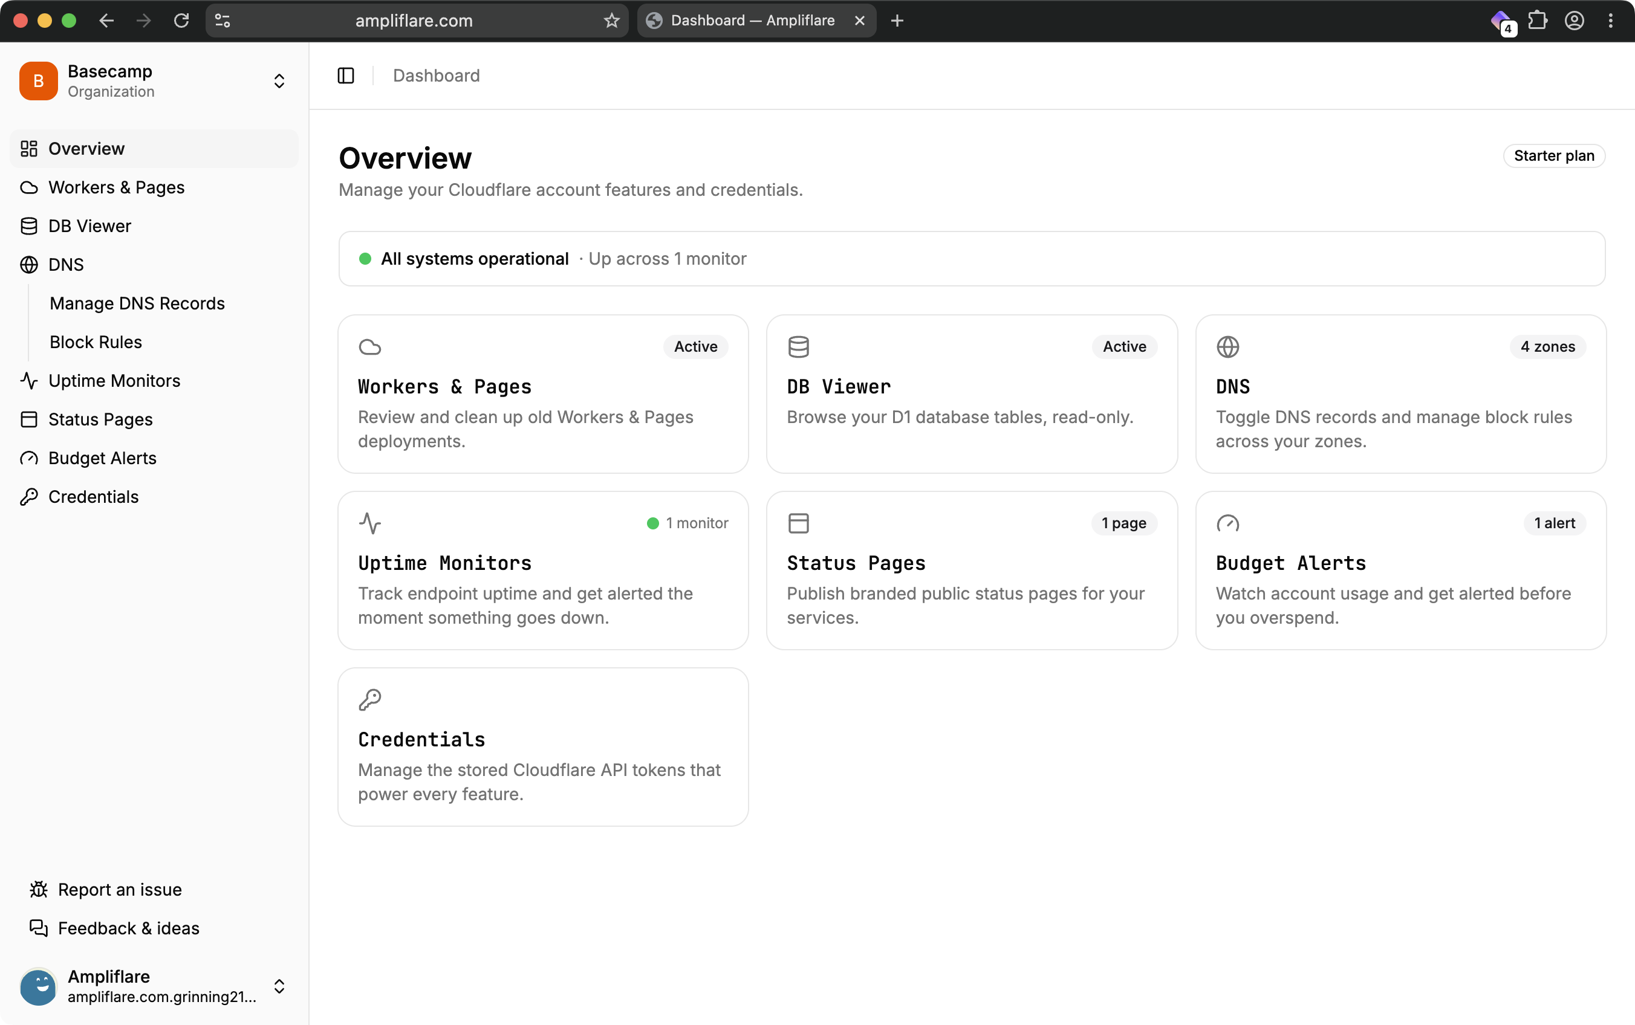The width and height of the screenshot is (1635, 1025).
Task: Click the Active badge on Workers & Pages card
Action: [x=695, y=346]
